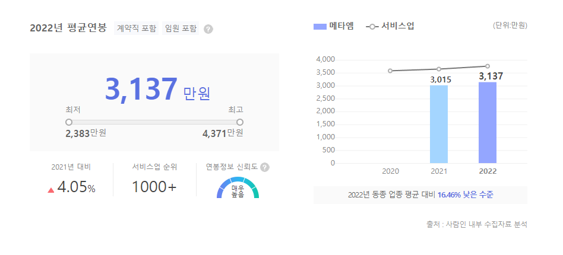Viewport: 563px width, 255px height.
Task: Click the 서비스업 legend line marker
Action: [372, 27]
